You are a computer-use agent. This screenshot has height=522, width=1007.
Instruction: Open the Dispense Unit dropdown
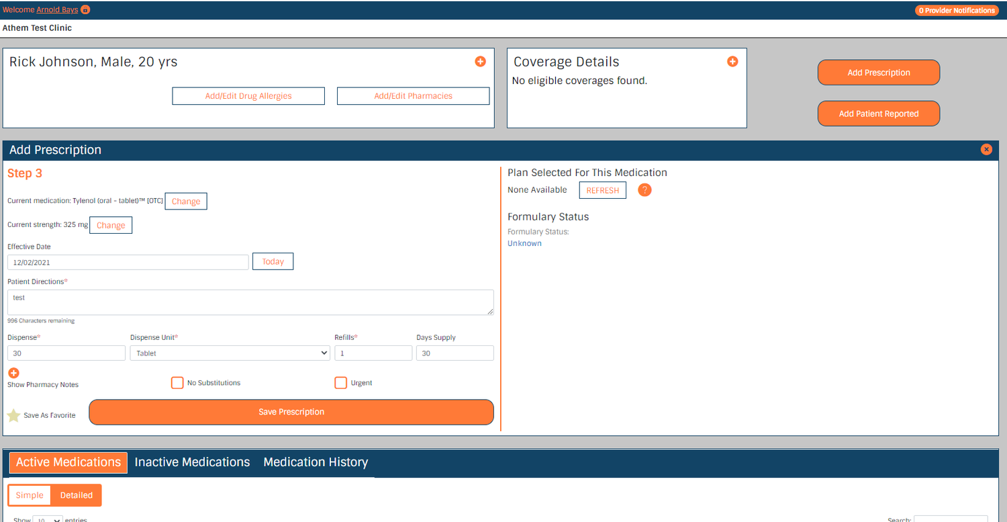230,353
